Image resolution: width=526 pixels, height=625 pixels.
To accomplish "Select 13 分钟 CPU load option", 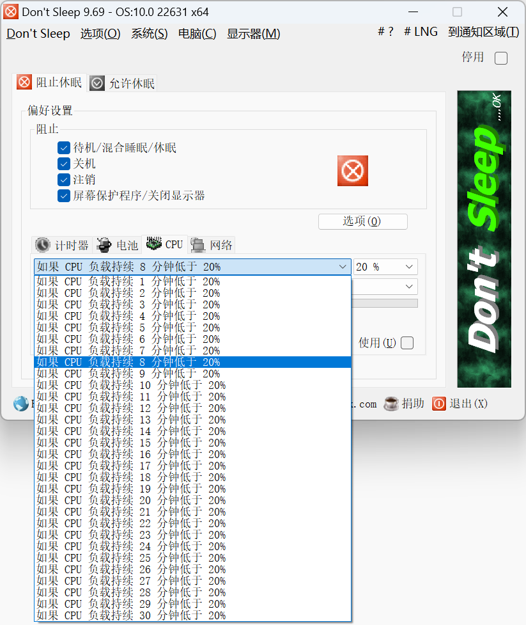I will click(x=193, y=420).
